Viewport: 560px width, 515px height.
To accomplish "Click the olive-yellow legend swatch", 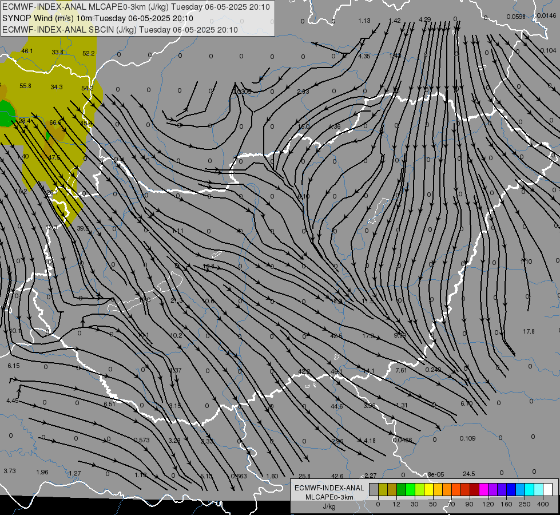I will (x=383, y=489).
